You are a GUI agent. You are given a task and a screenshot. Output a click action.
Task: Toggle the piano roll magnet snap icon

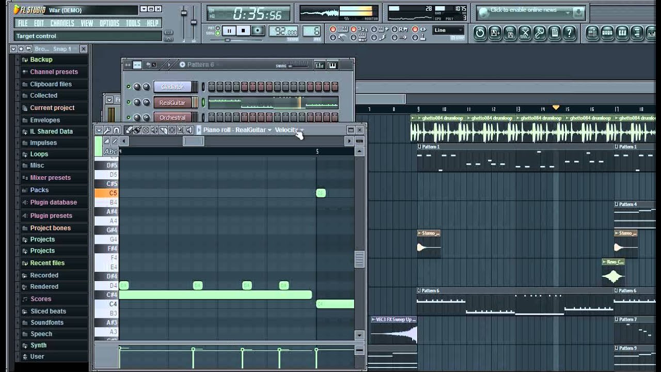[116, 130]
